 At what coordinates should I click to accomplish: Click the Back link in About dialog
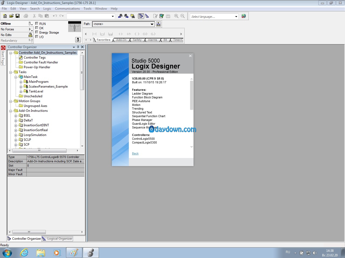pyautogui.click(x=135, y=154)
